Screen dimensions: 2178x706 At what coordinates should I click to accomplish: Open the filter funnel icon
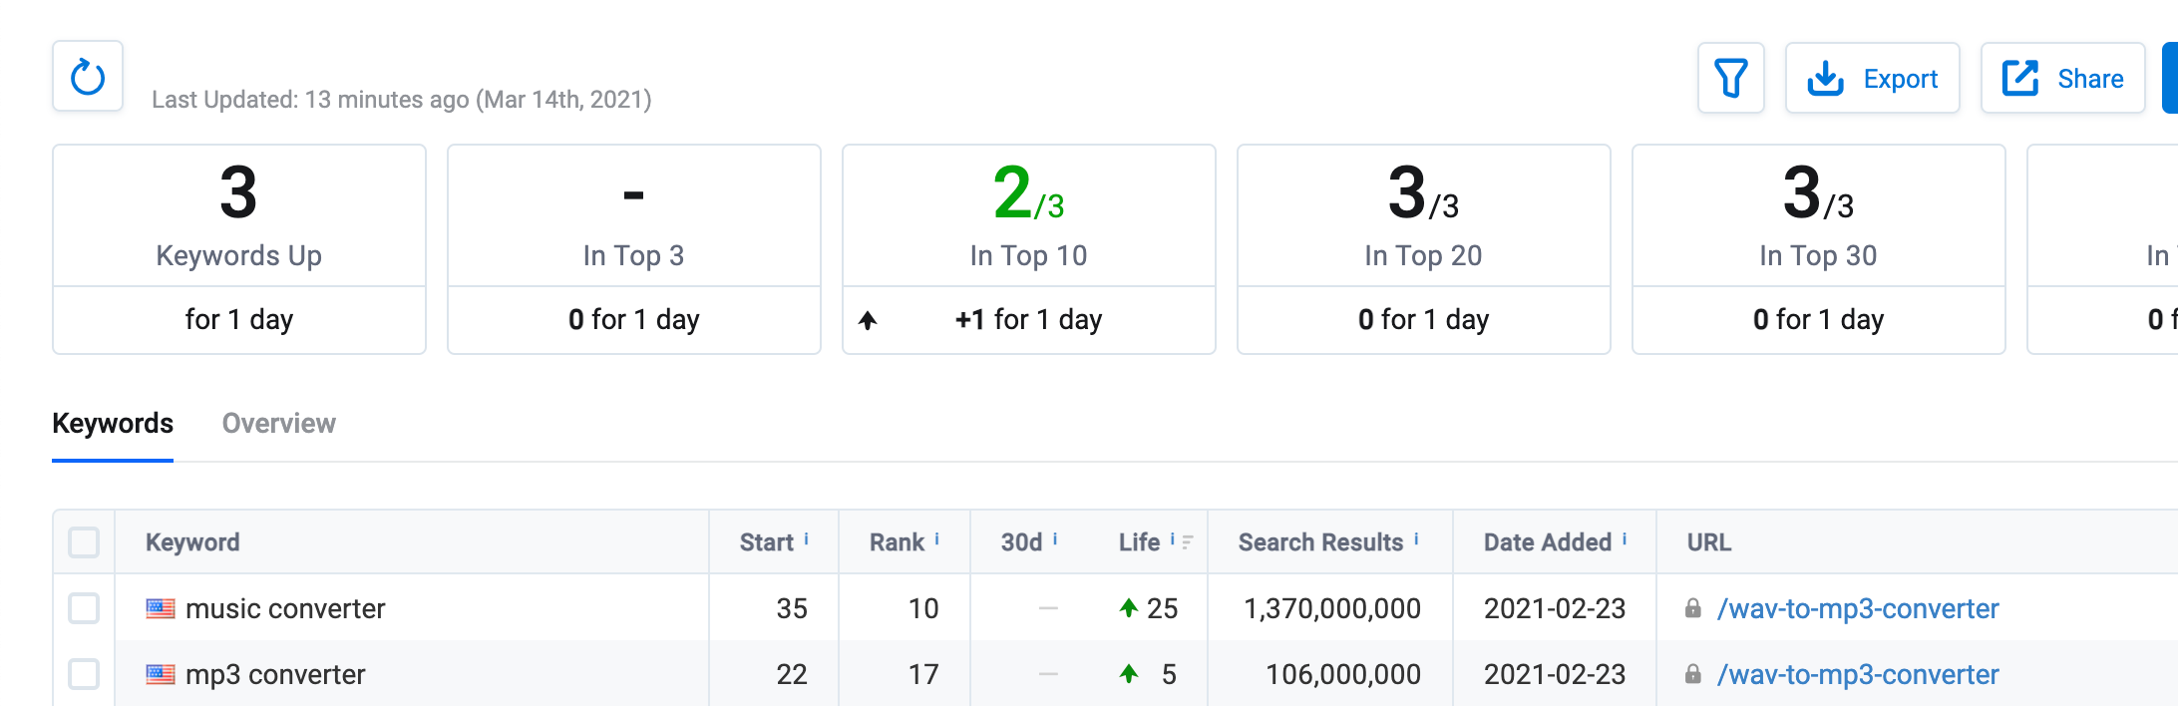[x=1730, y=78]
